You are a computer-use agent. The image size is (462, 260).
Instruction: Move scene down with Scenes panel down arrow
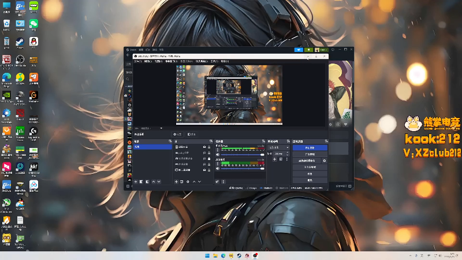159,182
